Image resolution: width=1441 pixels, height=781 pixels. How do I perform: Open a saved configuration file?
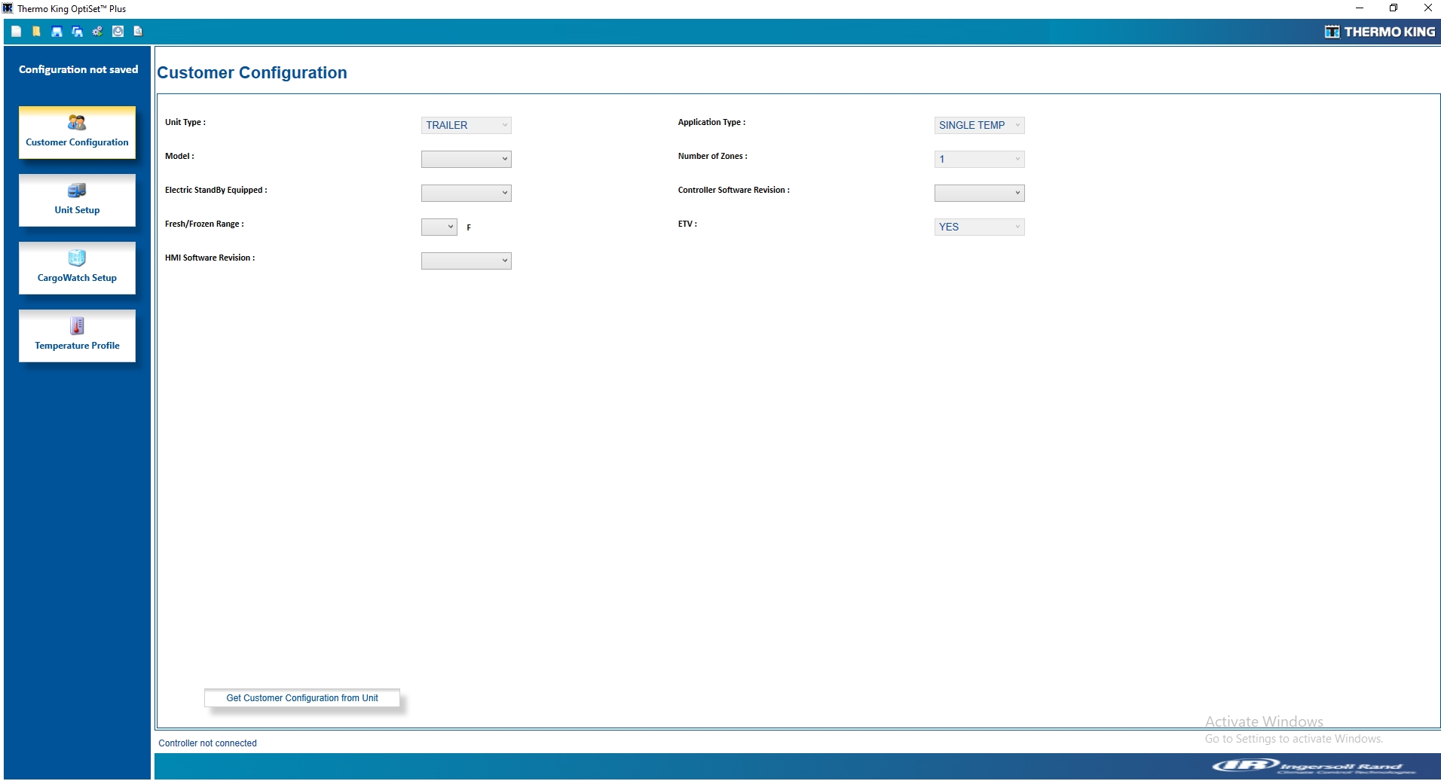35,32
